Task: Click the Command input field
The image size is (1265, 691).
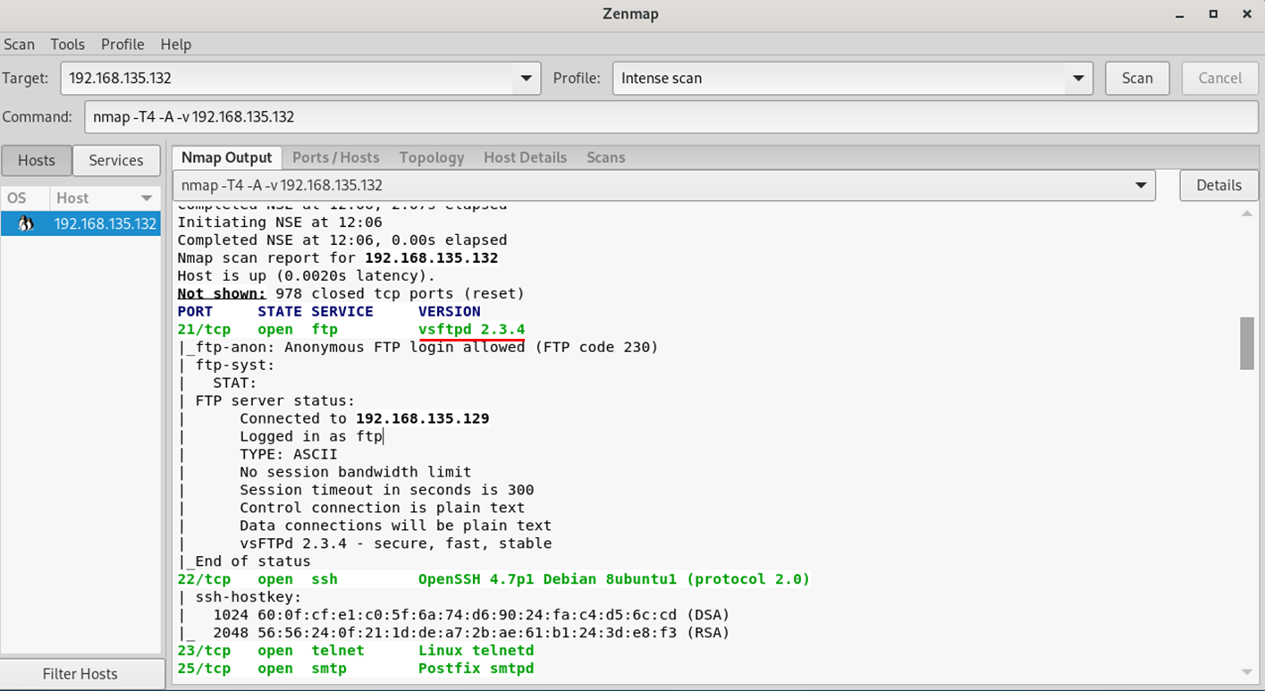Action: pyautogui.click(x=671, y=117)
